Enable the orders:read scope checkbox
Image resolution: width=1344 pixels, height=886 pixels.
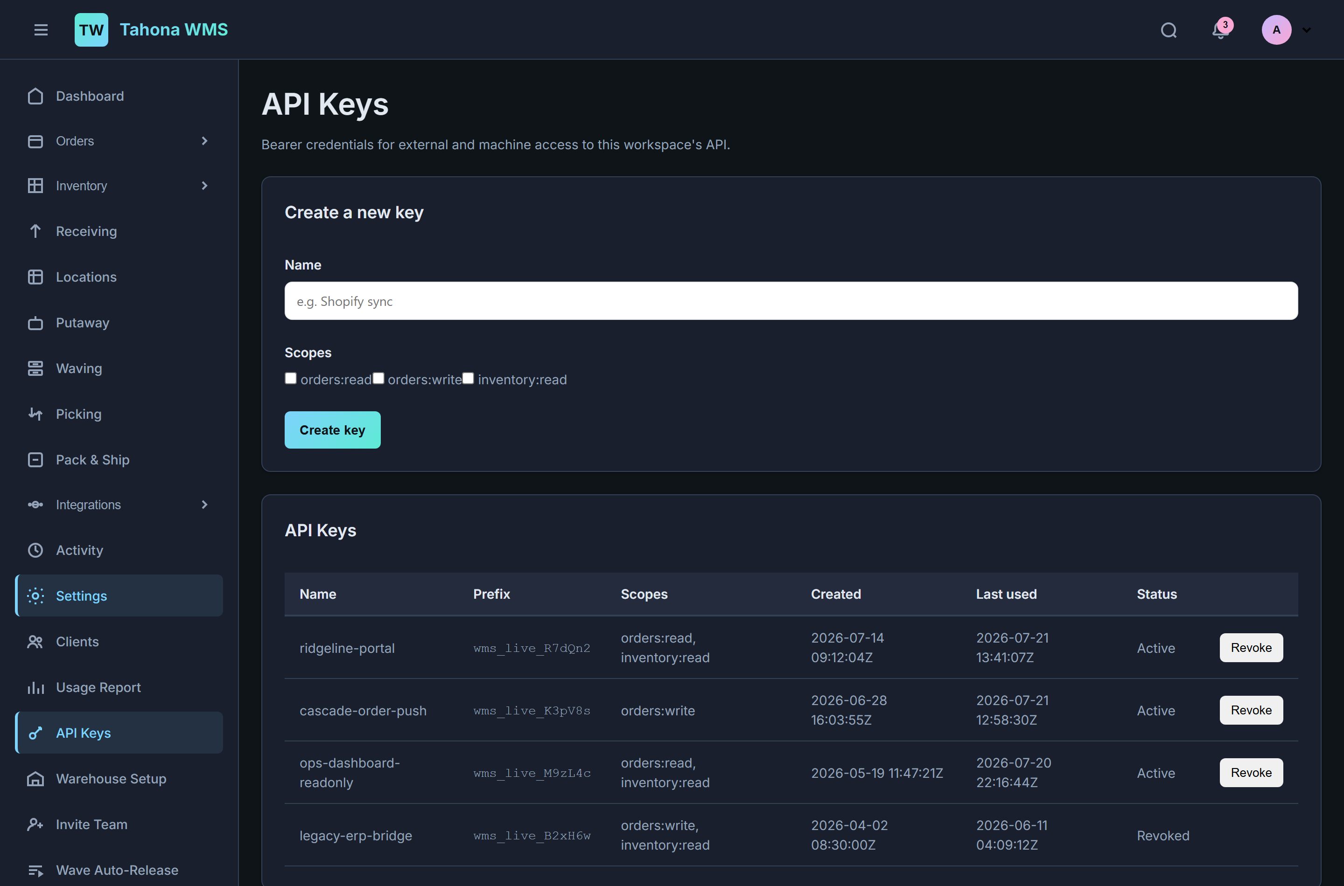(x=291, y=379)
